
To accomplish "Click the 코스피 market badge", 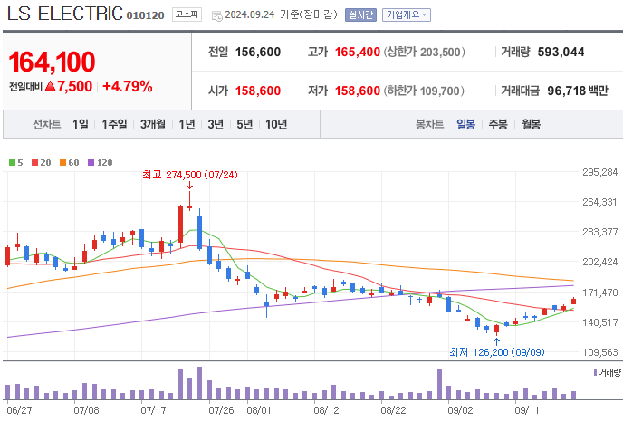I will pyautogui.click(x=187, y=14).
